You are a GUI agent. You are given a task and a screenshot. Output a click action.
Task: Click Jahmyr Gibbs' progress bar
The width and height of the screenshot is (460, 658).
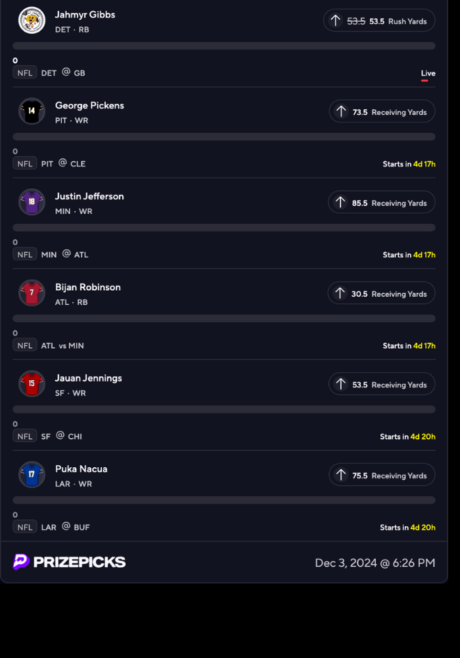tap(224, 46)
